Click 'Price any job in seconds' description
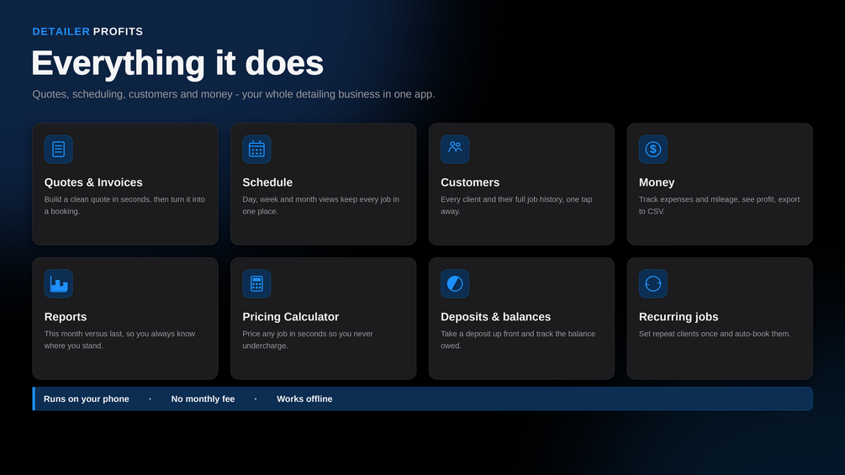Image resolution: width=845 pixels, height=475 pixels. point(308,340)
